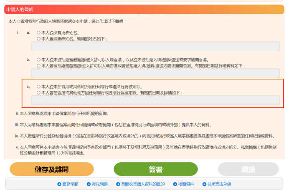Choose 曾因任何罪行被定罪 radio option
289x192 pixels.
[x=38, y=92]
